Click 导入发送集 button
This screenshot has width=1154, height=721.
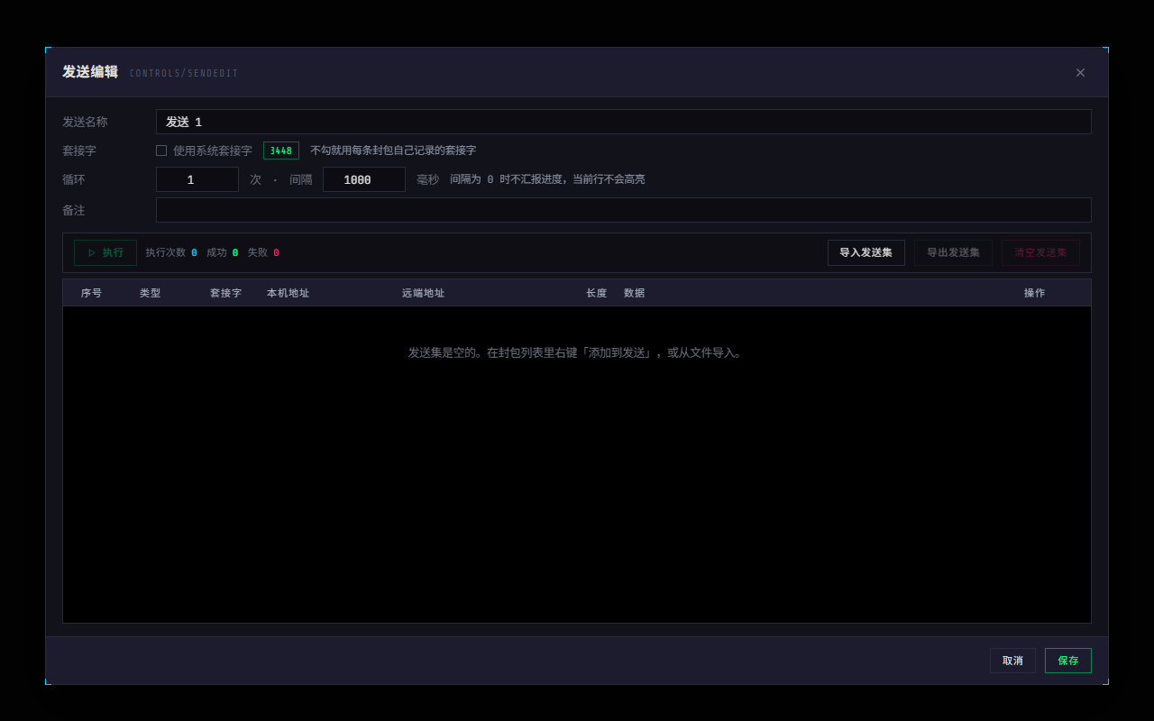pyautogui.click(x=866, y=252)
